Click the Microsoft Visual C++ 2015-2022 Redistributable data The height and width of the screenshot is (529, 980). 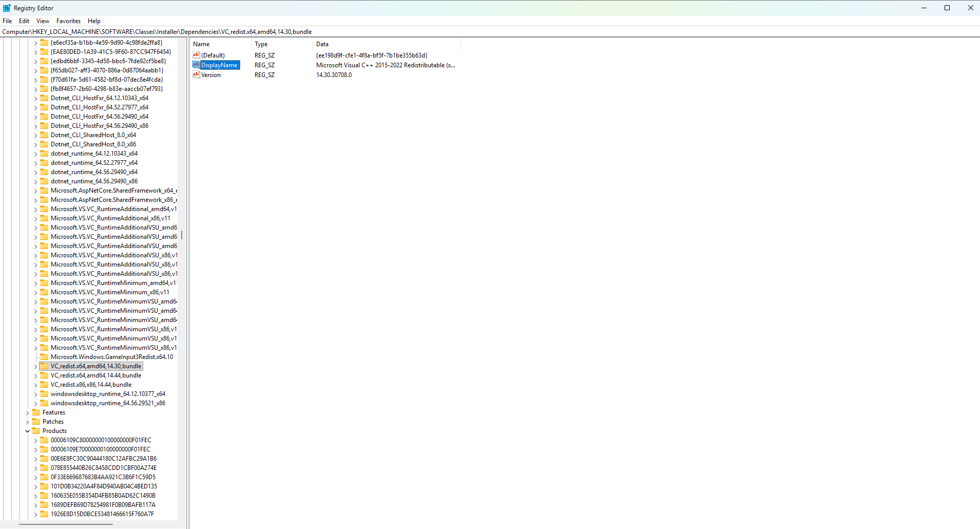click(386, 65)
